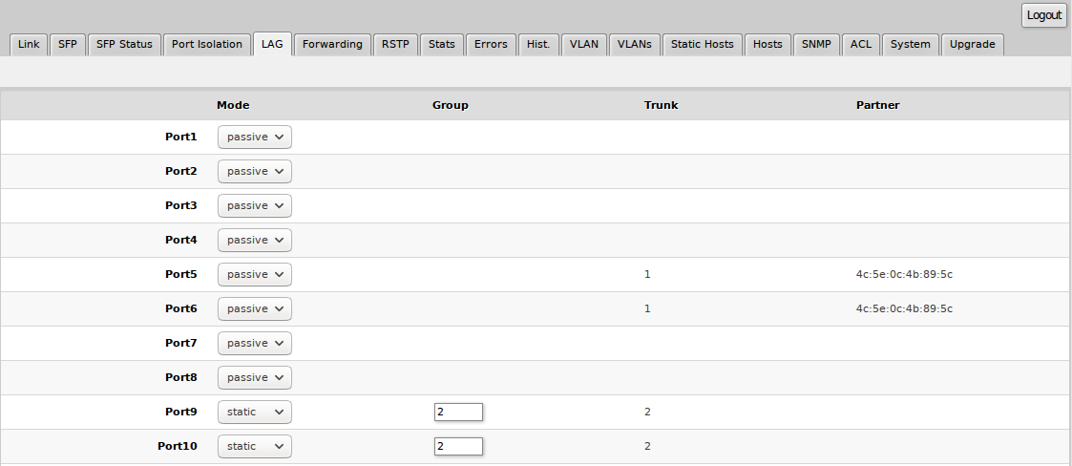Open the Port1 mode dropdown
Image resolution: width=1072 pixels, height=466 pixels.
click(x=255, y=137)
